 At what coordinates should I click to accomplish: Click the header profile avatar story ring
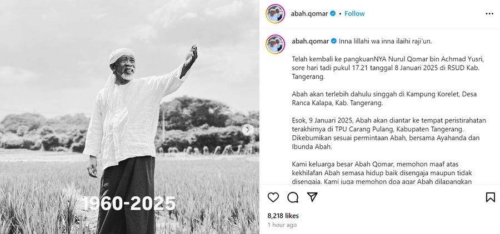(275, 14)
